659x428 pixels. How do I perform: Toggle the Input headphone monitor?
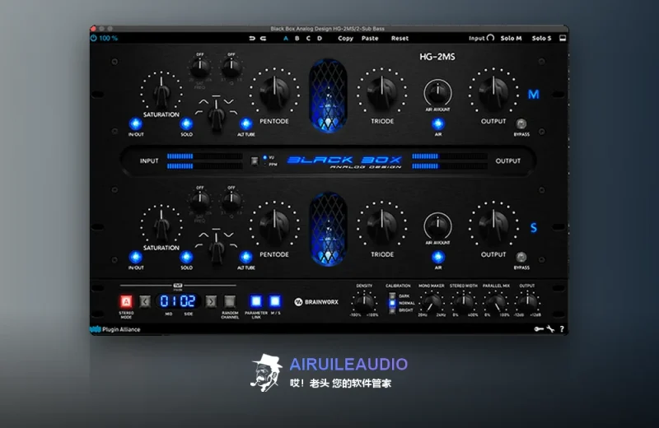pos(481,38)
